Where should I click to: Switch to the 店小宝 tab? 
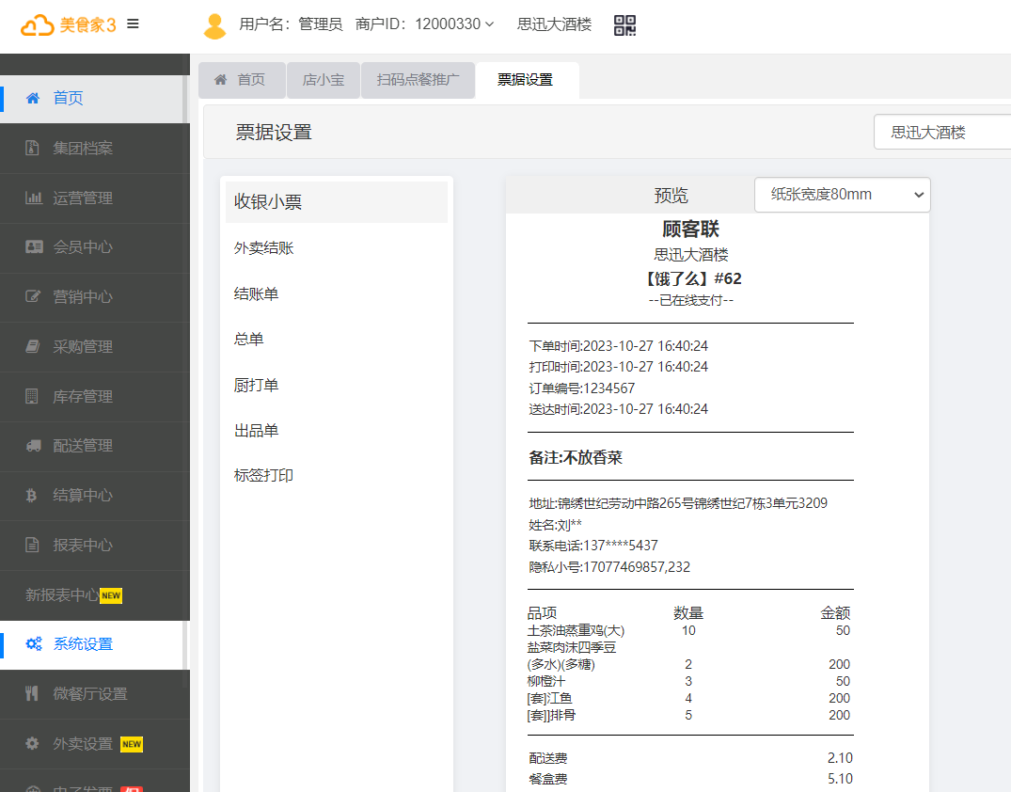pos(323,80)
